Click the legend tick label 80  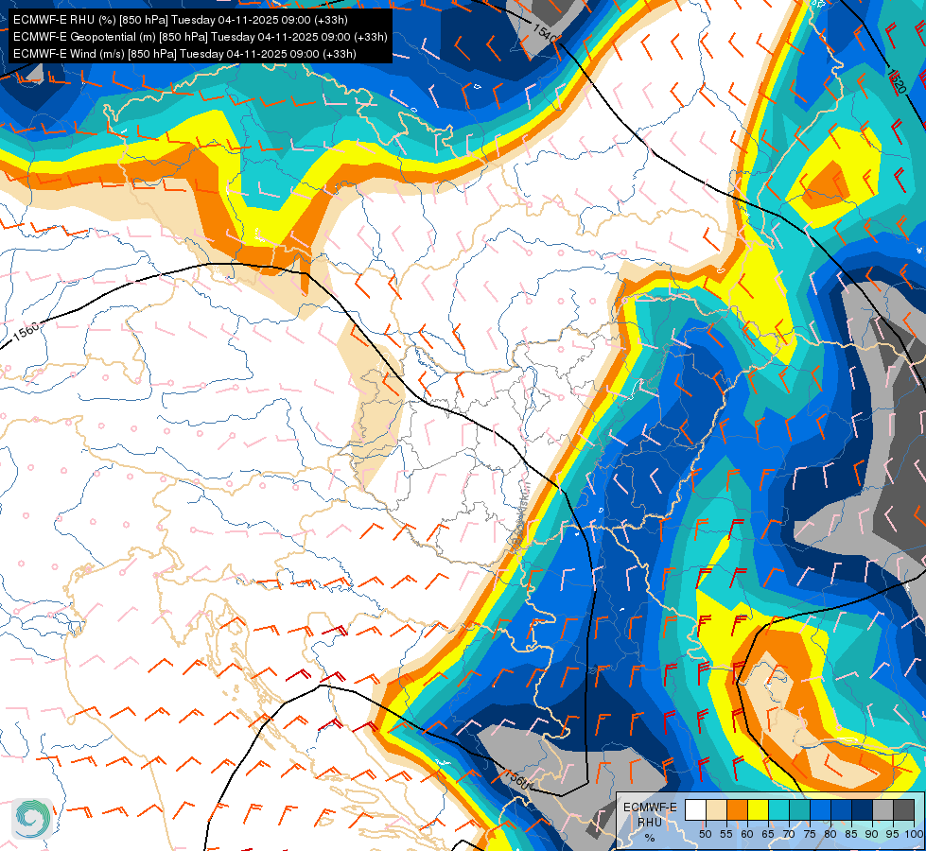click(830, 835)
